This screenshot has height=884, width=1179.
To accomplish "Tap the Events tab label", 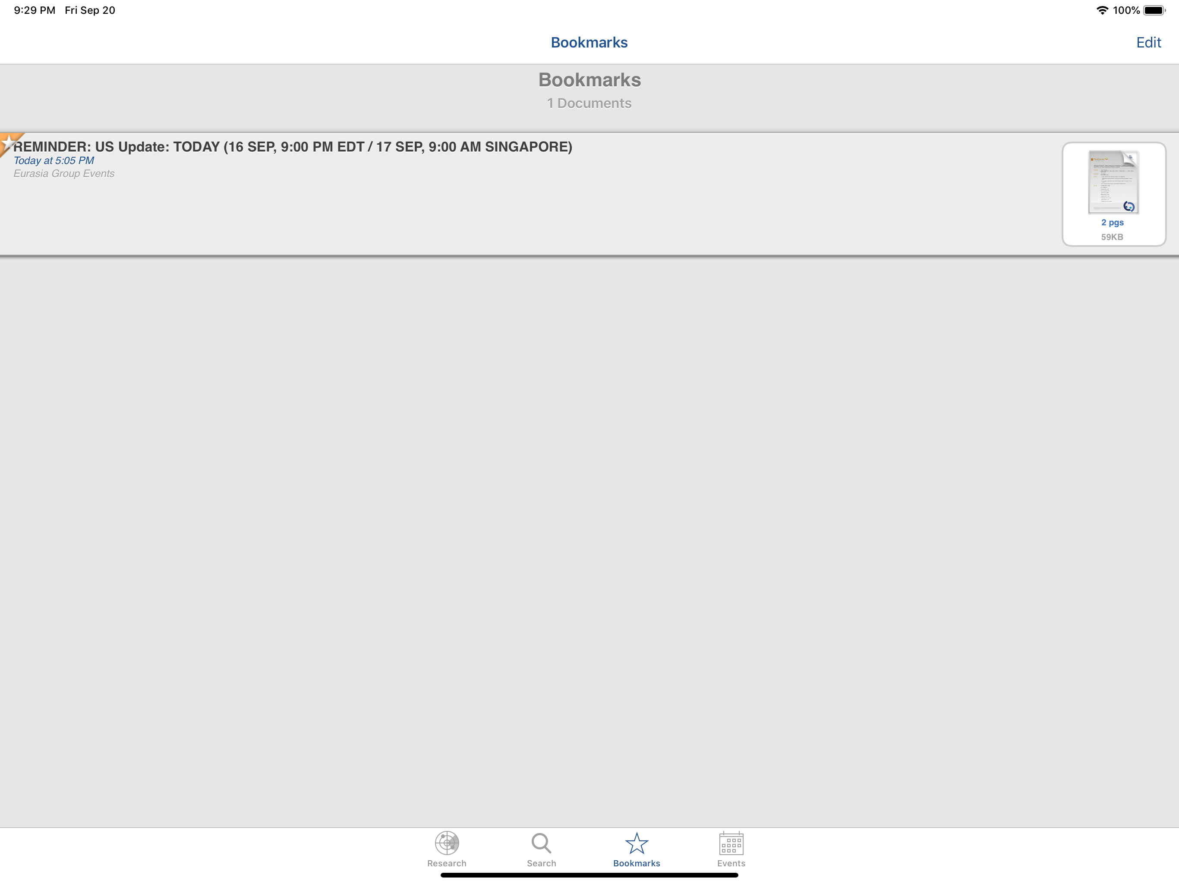I will (x=731, y=863).
